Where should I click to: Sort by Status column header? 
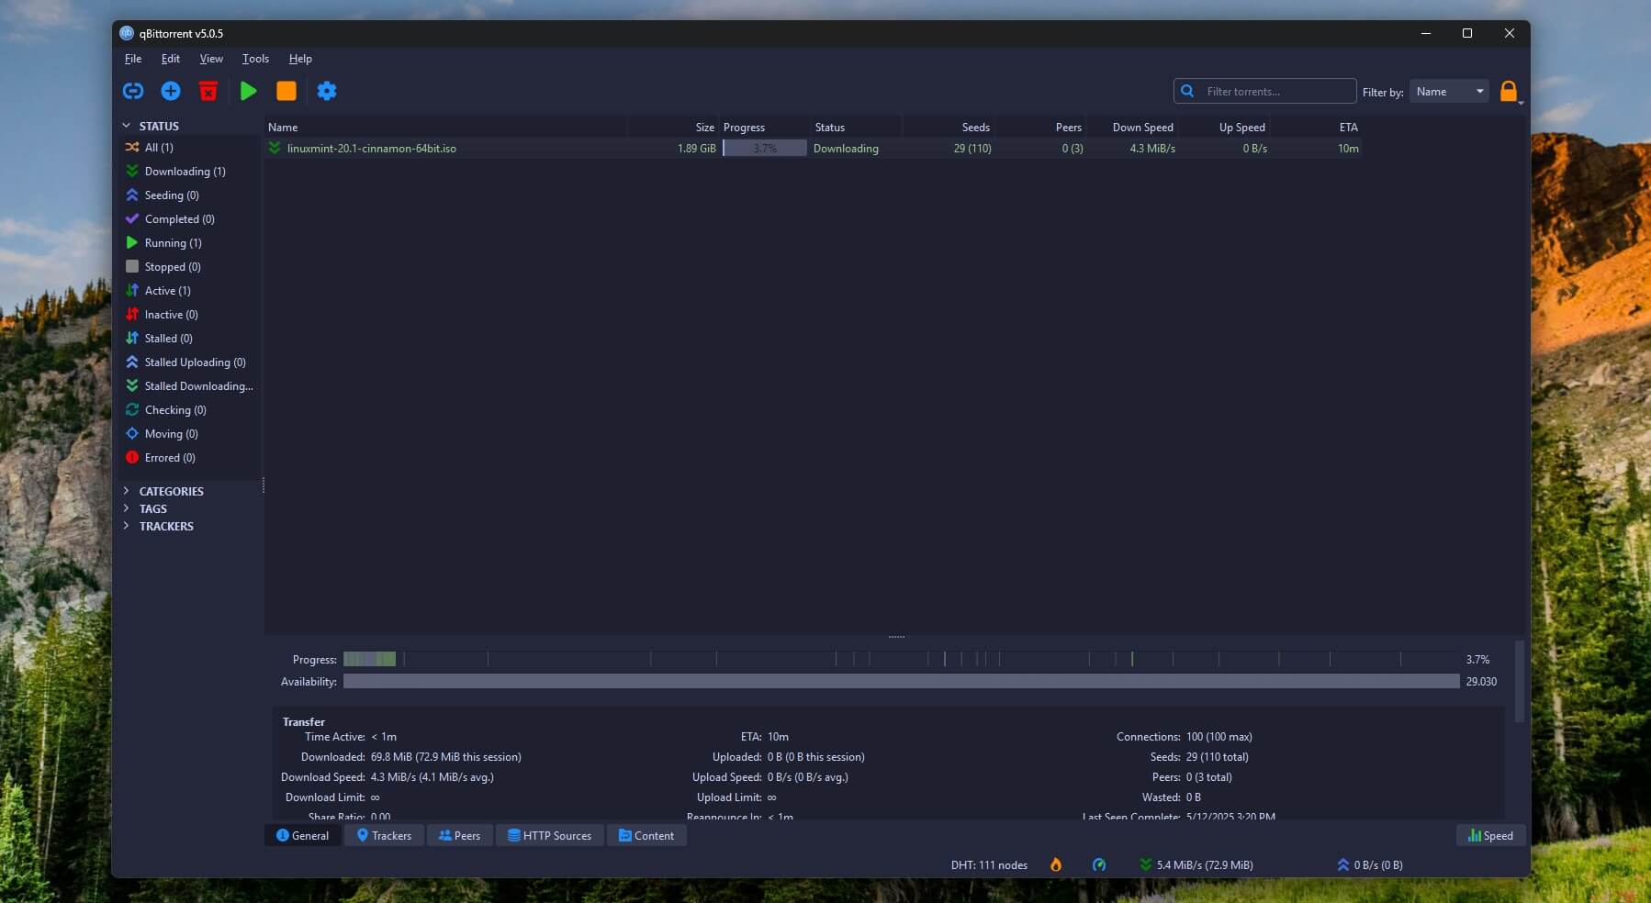[856, 127]
